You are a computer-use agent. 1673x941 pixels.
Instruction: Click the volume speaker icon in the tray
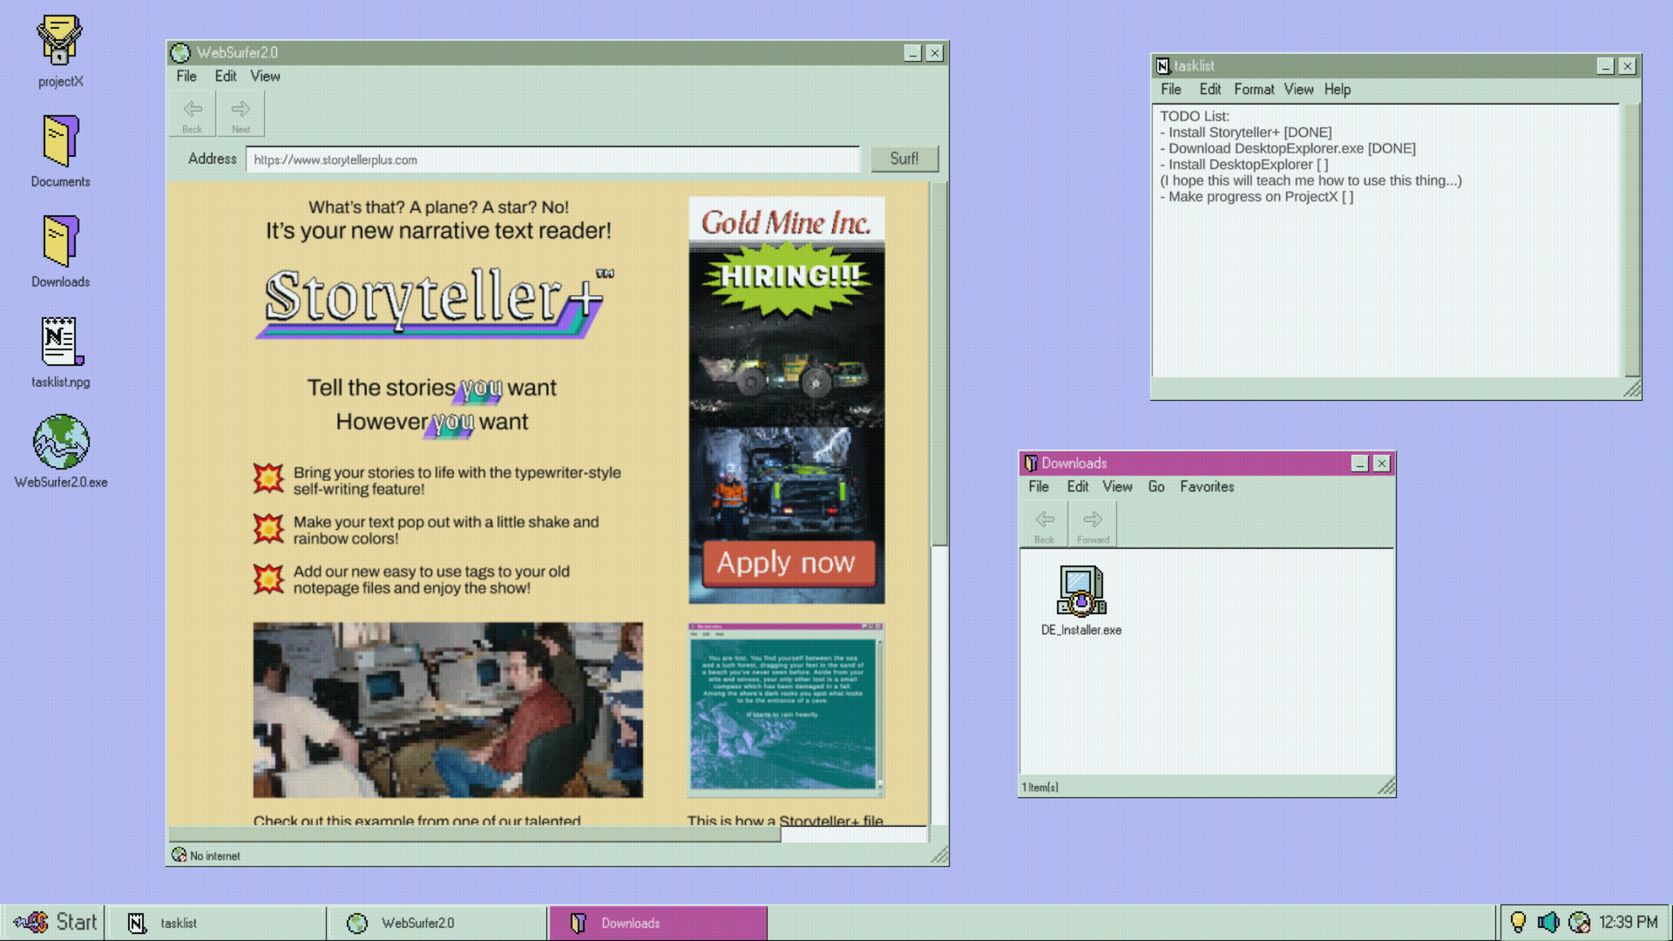tap(1549, 922)
